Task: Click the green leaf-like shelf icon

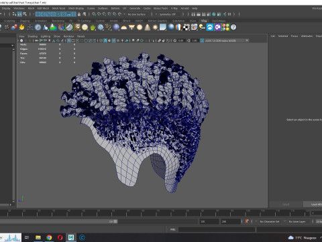Action: (93, 28)
